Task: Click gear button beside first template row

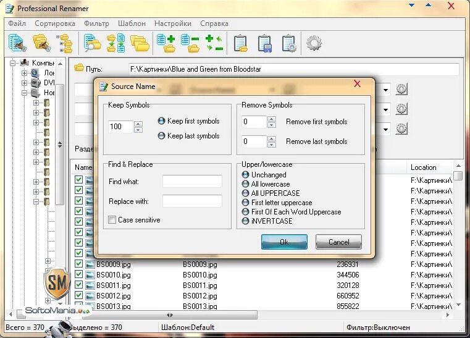Action: coord(401,89)
